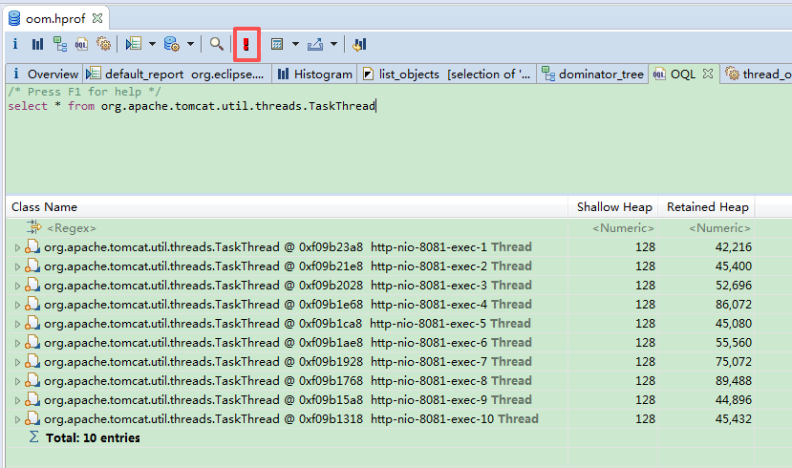Image resolution: width=792 pixels, height=468 pixels.
Task: Click retained heap value 75,072
Action: pos(734,362)
